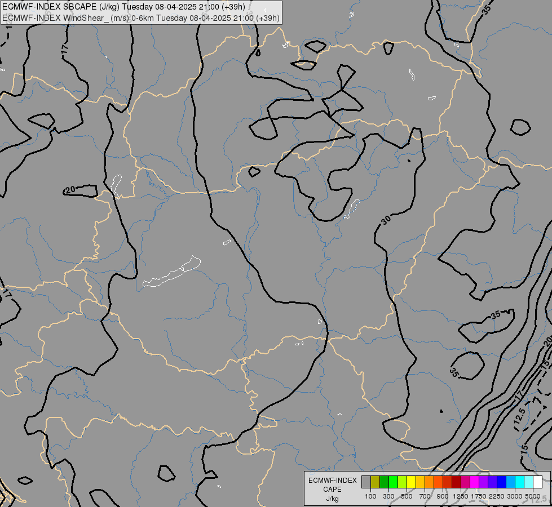Click the '300' legend scale value
The image size is (552, 507).
coord(388,496)
